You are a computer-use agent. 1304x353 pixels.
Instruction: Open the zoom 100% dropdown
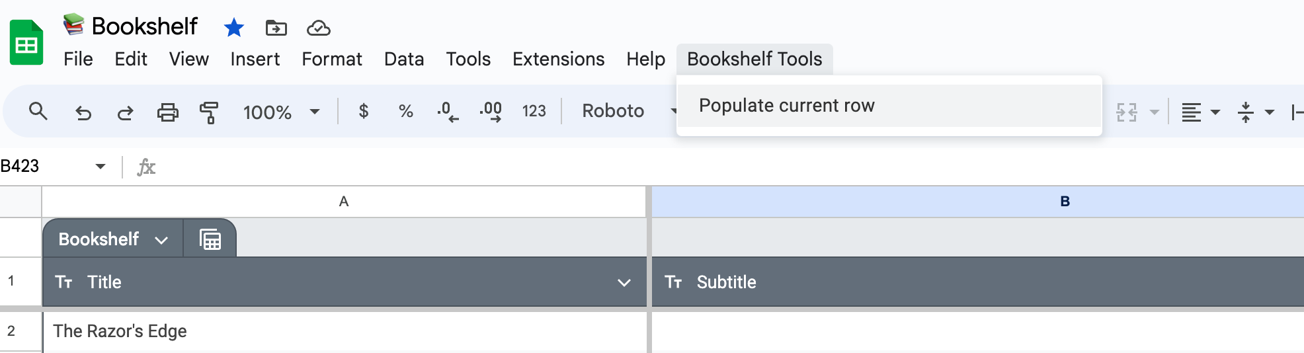point(281,112)
